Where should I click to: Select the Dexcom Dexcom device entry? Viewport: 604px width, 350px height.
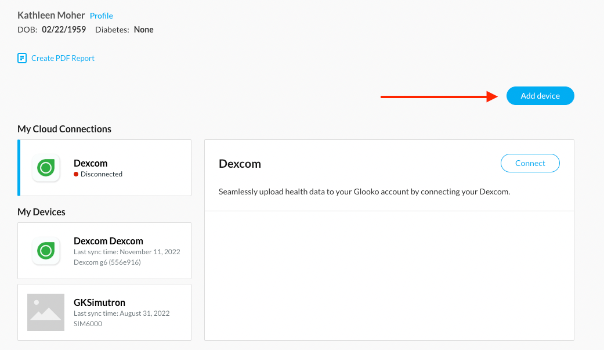pyautogui.click(x=104, y=250)
